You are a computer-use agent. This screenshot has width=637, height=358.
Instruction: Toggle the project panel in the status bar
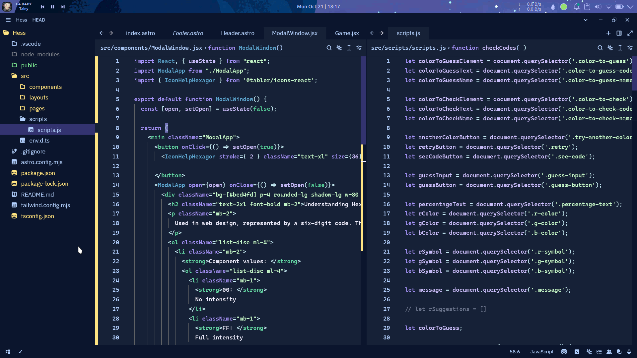tap(8, 352)
